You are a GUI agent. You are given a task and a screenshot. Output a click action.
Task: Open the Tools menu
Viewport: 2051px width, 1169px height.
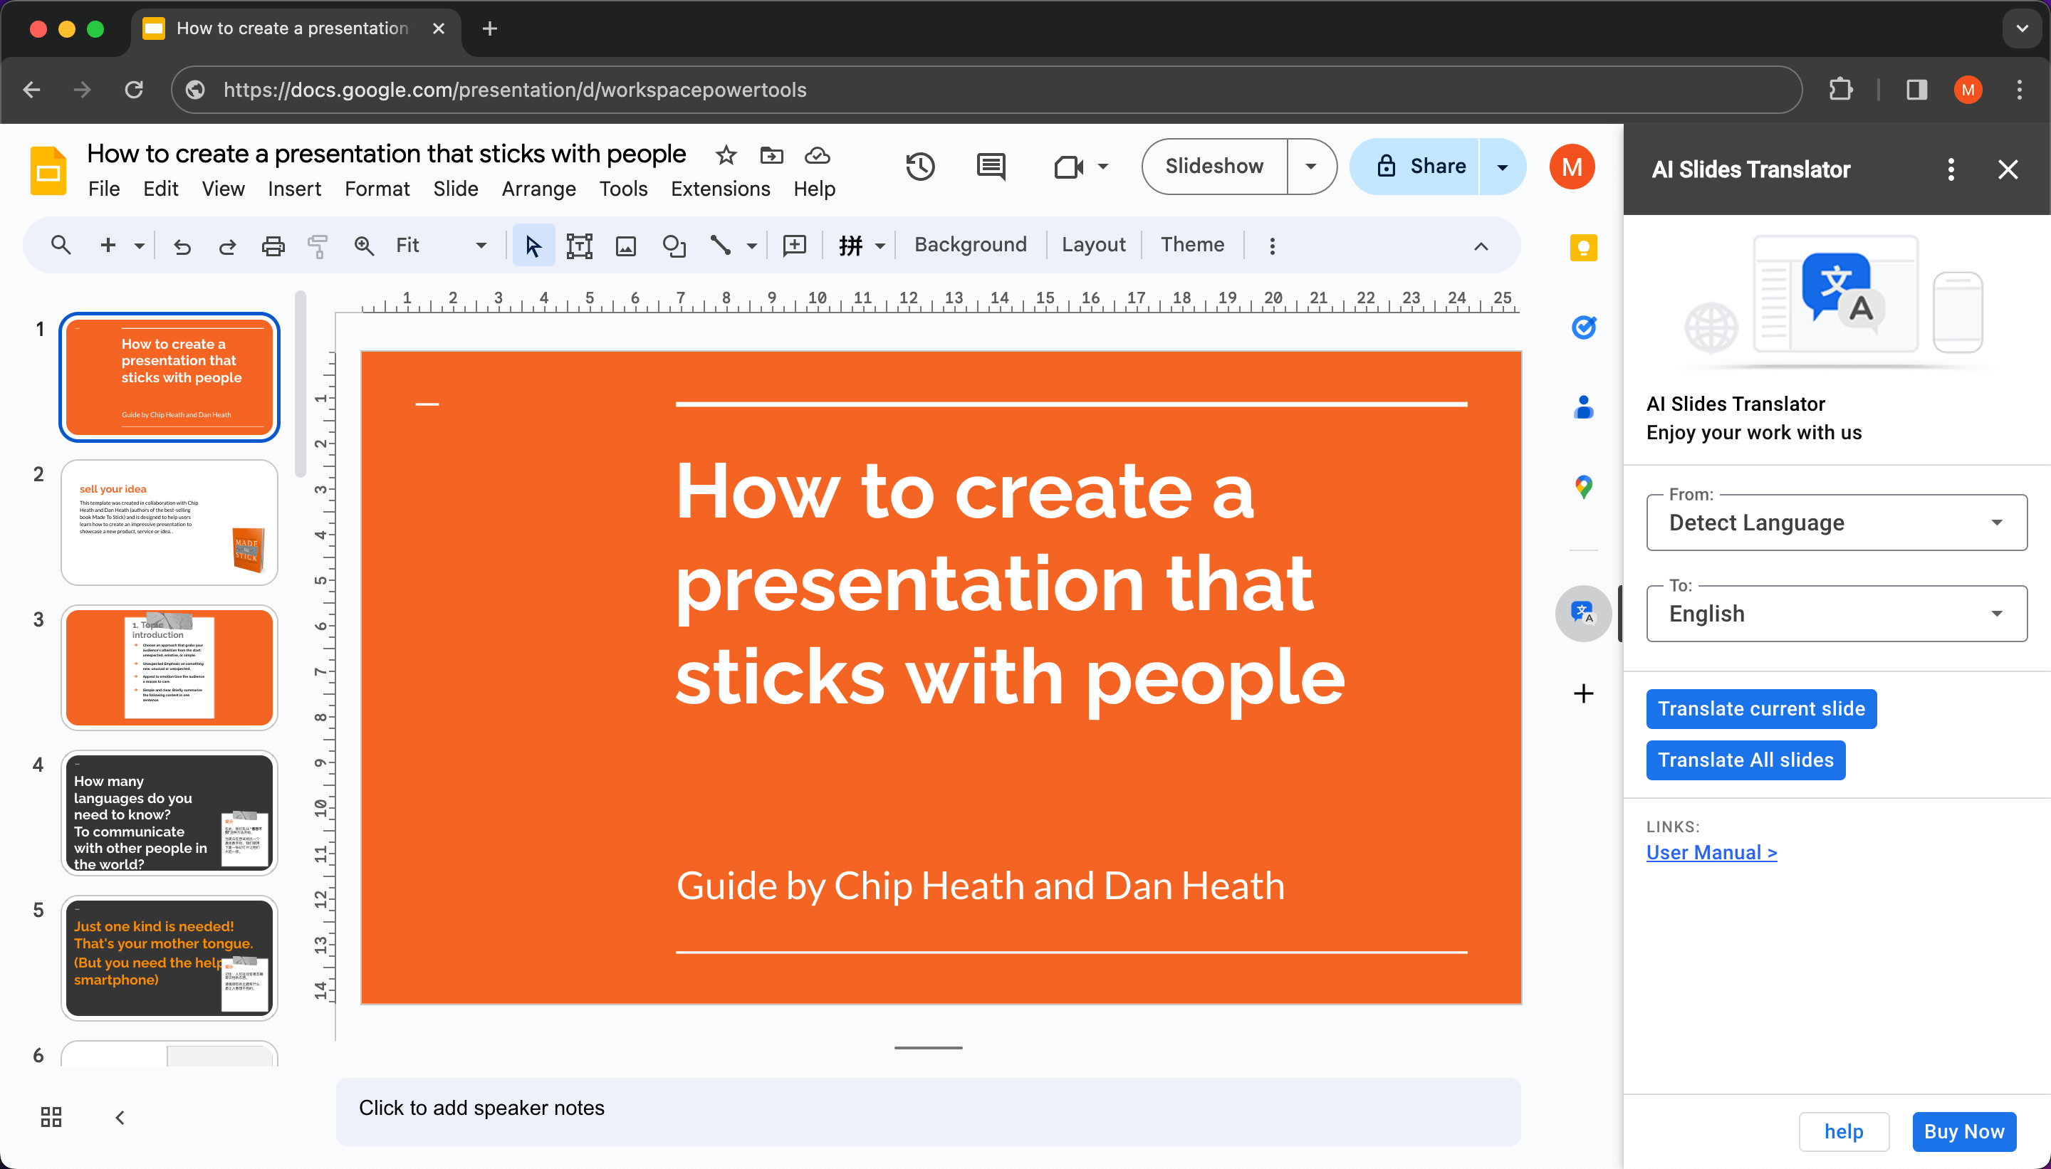[623, 189]
